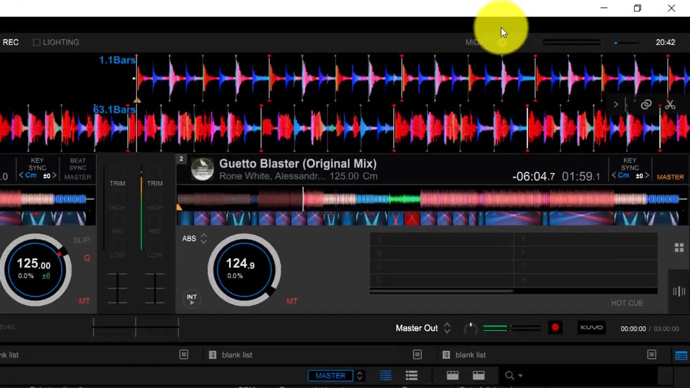Adjust the right channel fader
Image resolution: width=690 pixels, height=388 pixels.
pos(155,288)
